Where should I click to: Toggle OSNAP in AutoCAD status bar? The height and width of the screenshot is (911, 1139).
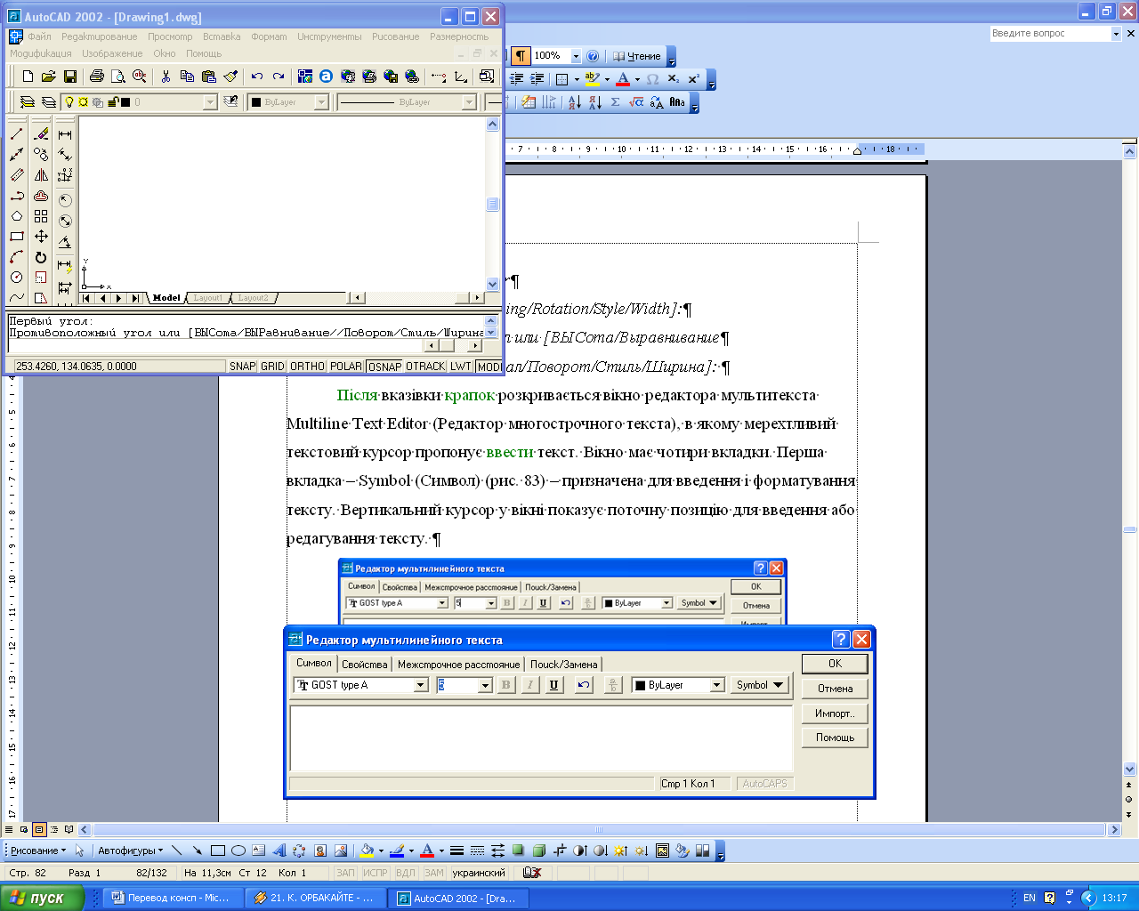pos(384,367)
